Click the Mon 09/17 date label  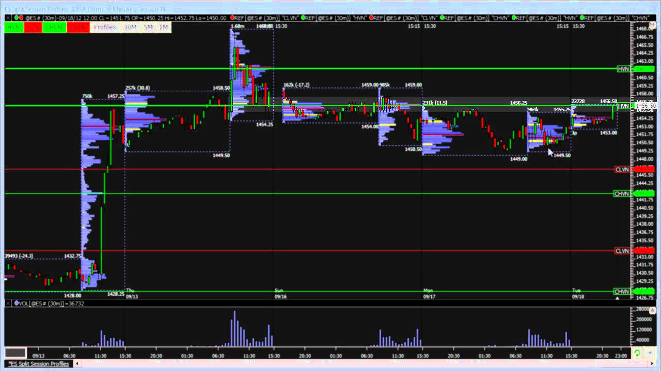(x=429, y=294)
